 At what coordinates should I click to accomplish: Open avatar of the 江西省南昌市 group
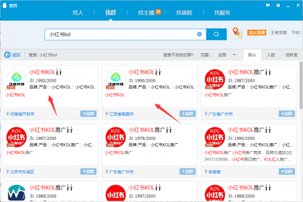[116, 79]
